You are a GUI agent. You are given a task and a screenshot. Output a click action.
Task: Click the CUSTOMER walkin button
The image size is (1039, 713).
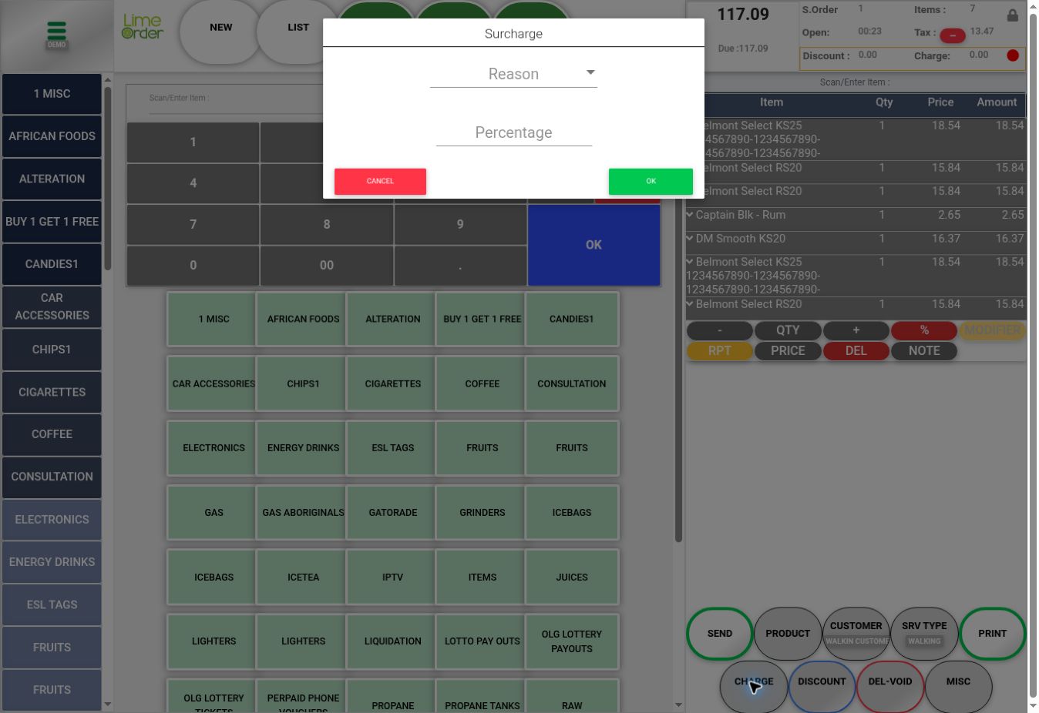(856, 634)
